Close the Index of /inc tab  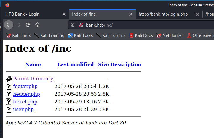pos(131,14)
